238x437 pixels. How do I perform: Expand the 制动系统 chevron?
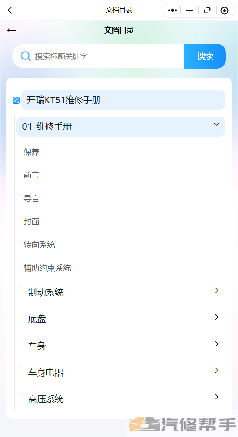tap(217, 290)
